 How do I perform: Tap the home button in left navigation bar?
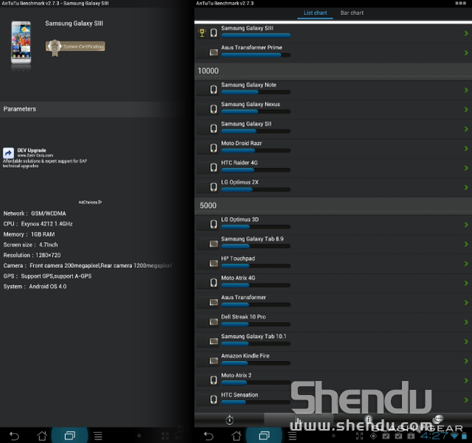(x=41, y=435)
